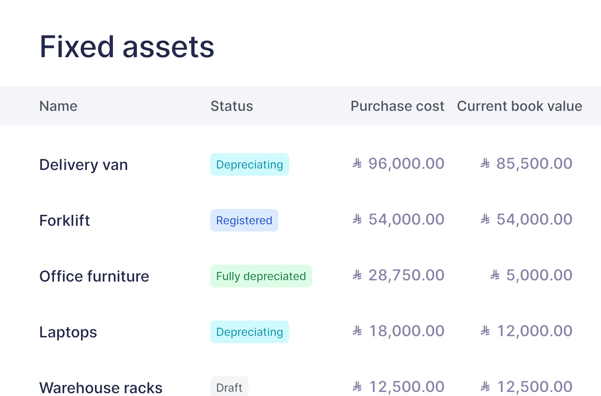Image resolution: width=601 pixels, height=396 pixels.
Task: Select the 96,000.00 purchase cost value
Action: (398, 164)
